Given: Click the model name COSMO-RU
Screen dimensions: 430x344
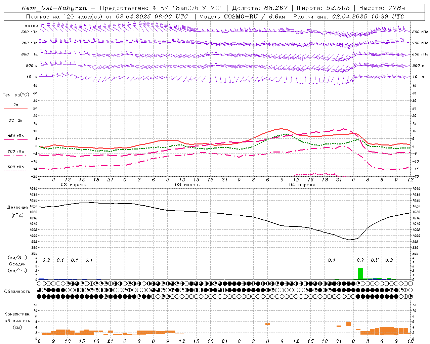Looking at the screenshot, I should click(x=241, y=16).
